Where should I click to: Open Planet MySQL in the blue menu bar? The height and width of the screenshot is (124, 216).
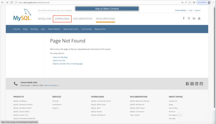click(54, 29)
